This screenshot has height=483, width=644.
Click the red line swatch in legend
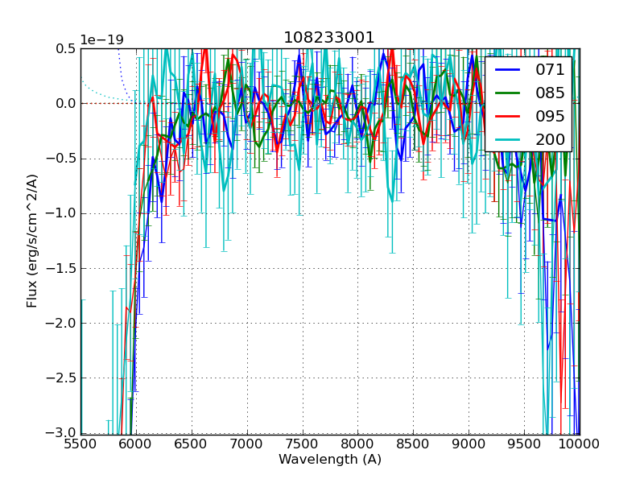pos(507,116)
